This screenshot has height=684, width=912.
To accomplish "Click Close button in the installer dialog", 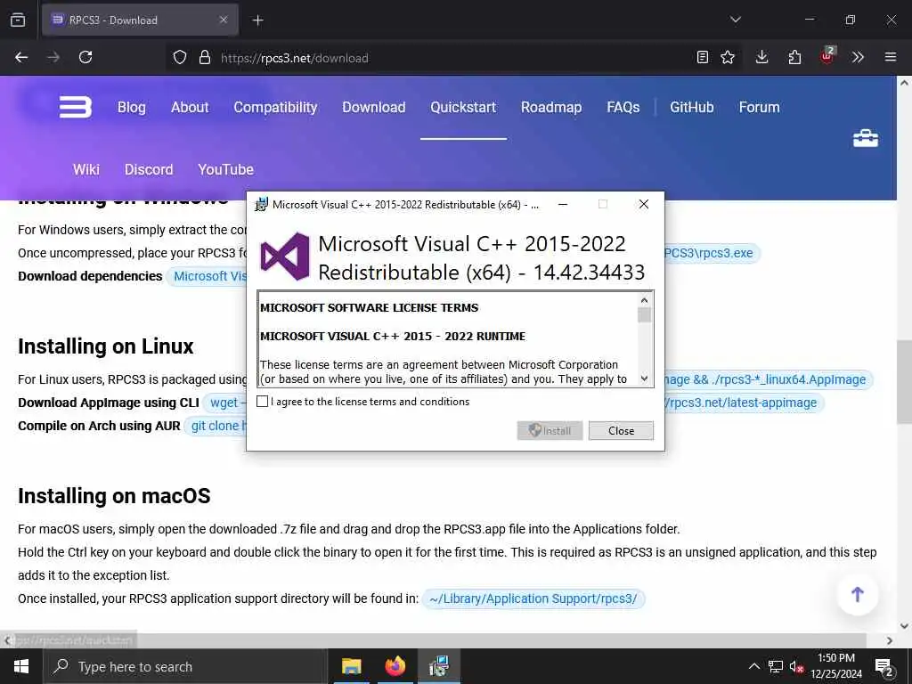I will click(x=621, y=430).
